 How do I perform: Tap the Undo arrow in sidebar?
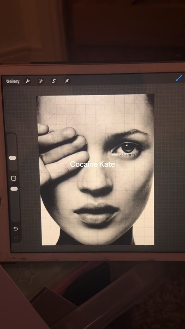16,229
